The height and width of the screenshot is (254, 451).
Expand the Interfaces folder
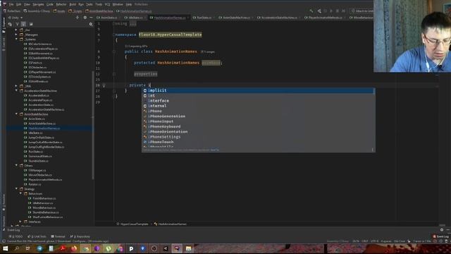click(x=20, y=222)
